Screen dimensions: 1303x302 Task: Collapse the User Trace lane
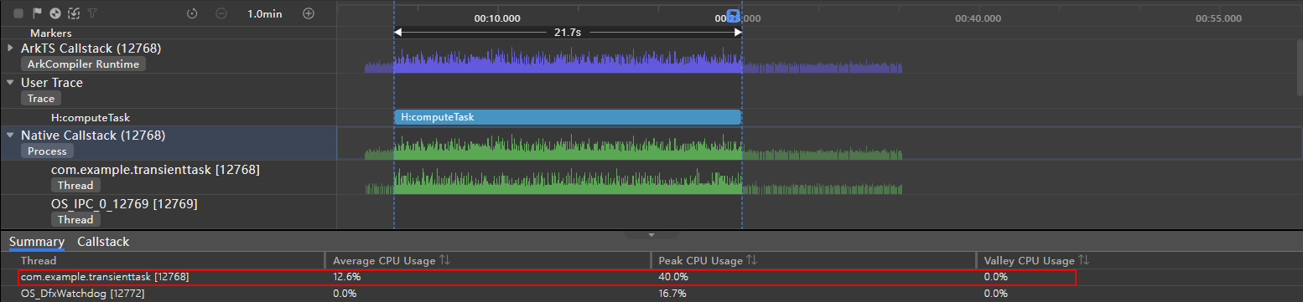point(11,83)
